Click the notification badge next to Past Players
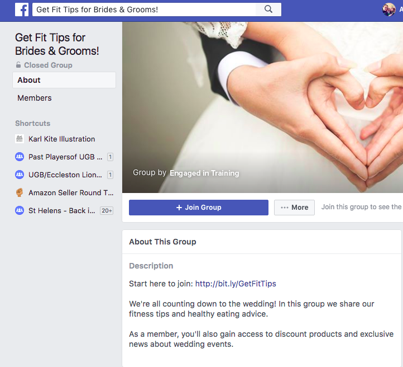403x367 pixels. (110, 157)
